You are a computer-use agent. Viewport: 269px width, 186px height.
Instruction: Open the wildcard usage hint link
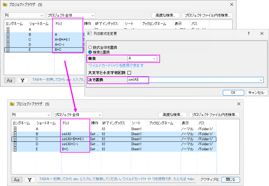pyautogui.click(x=116, y=65)
